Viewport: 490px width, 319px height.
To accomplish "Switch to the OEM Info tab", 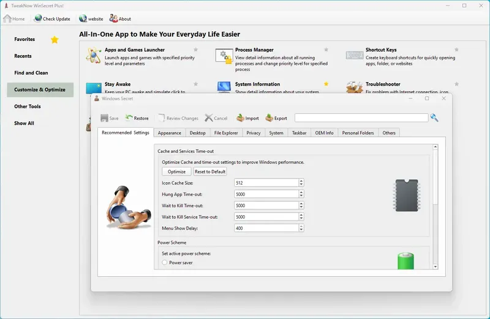I will [x=324, y=133].
